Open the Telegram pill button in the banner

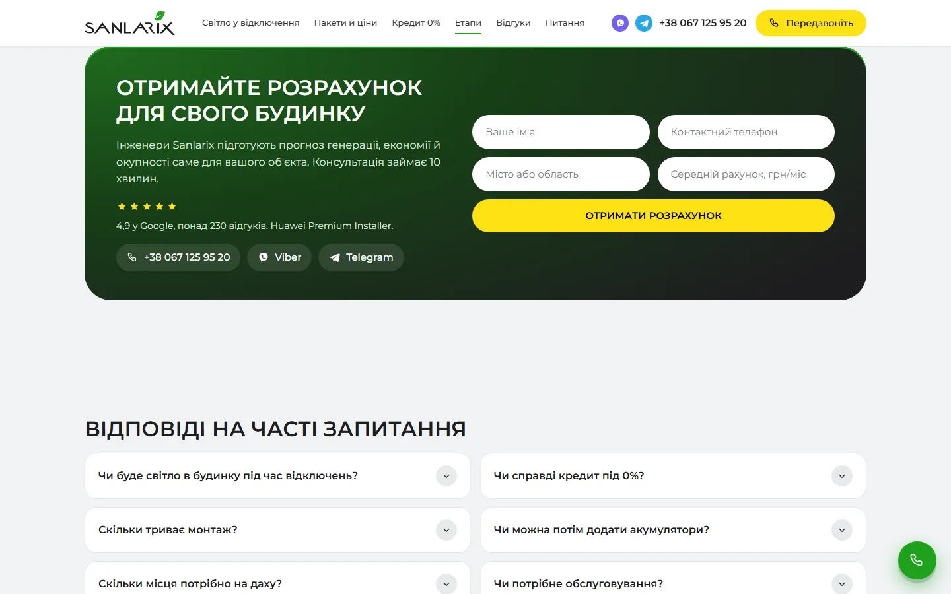(x=361, y=257)
